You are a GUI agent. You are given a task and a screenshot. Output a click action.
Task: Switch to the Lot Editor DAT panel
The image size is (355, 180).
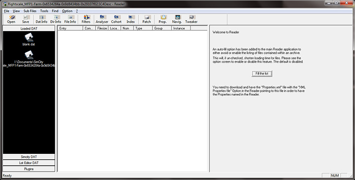coord(29,163)
